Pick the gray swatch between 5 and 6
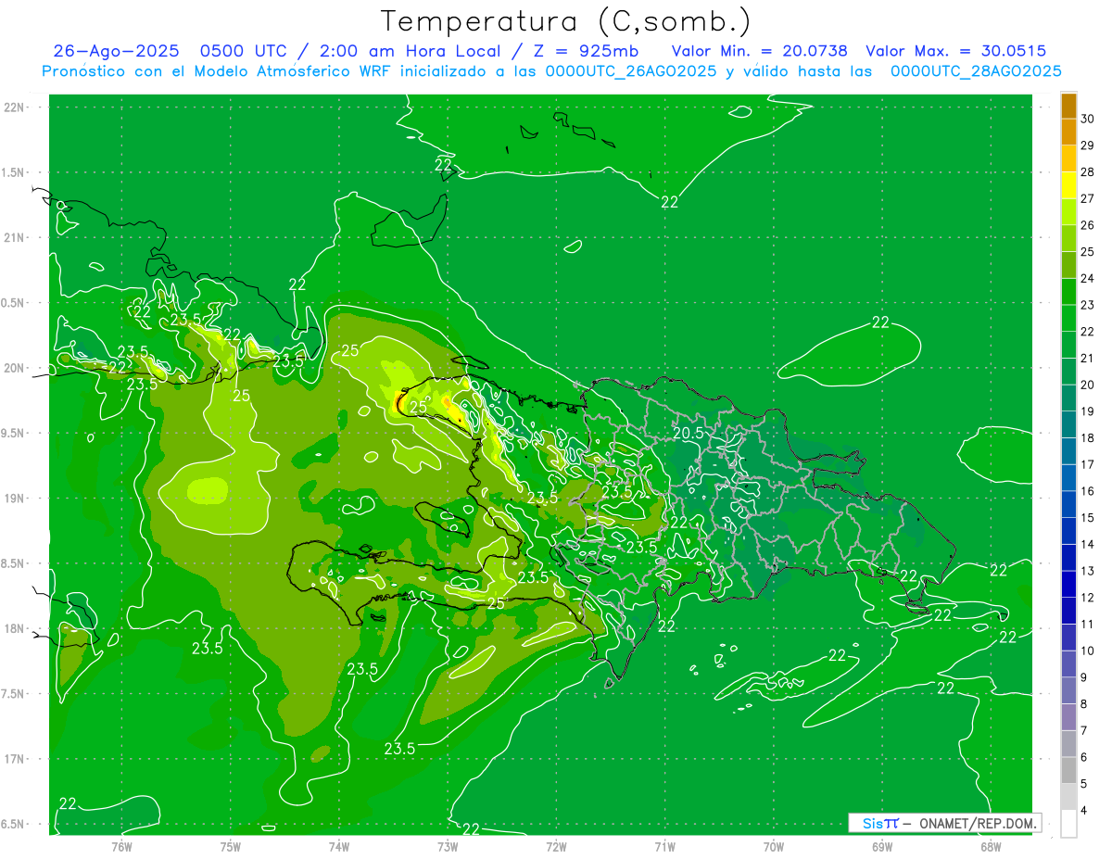 [x=1068, y=771]
